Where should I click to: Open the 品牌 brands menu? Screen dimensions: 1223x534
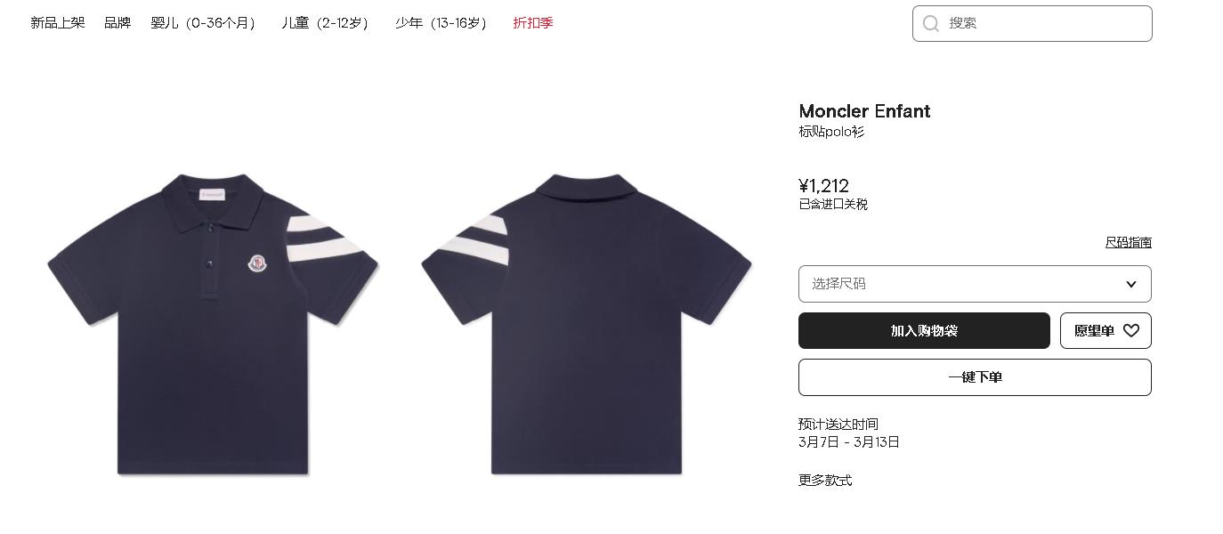pyautogui.click(x=117, y=23)
